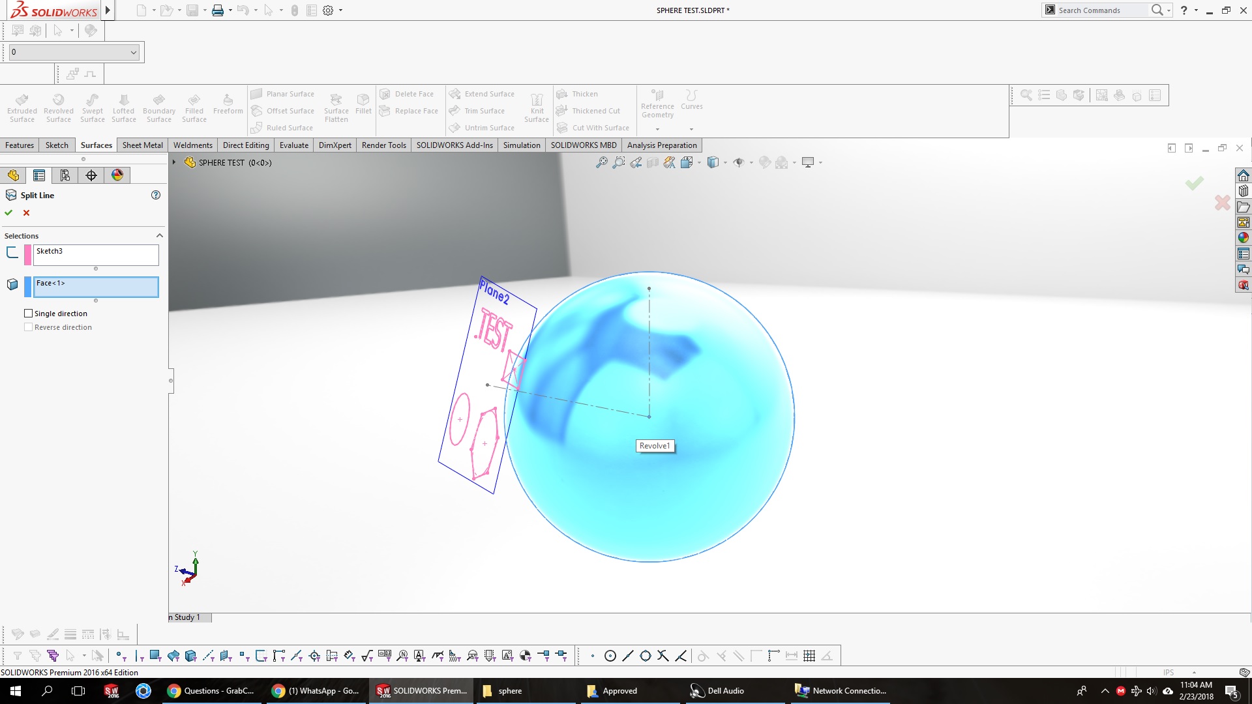Accept Split Line with green checkmark

point(8,213)
